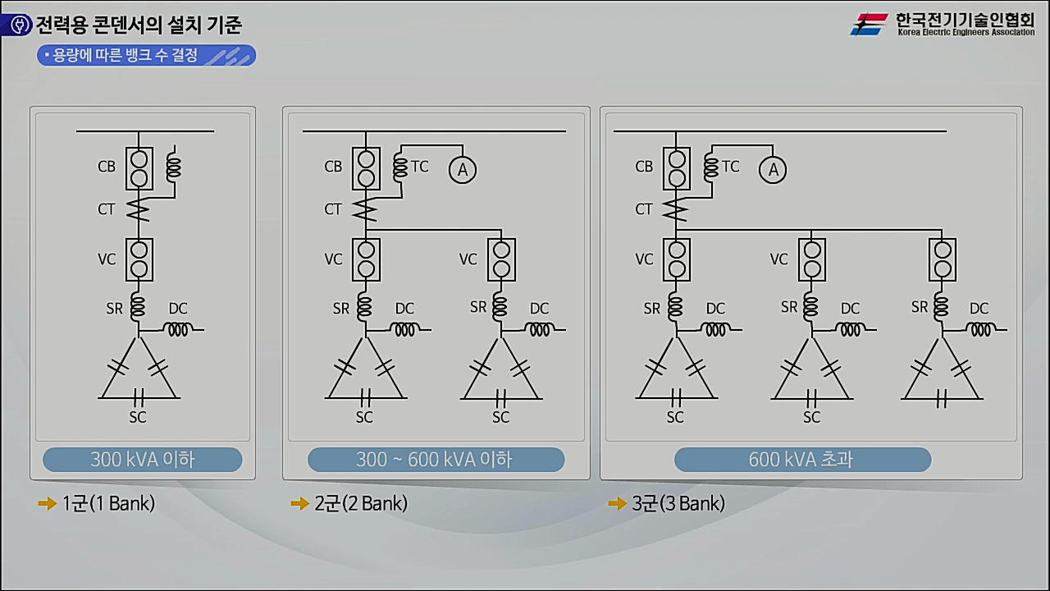This screenshot has height=591, width=1050.
Task: Click the slide title '전력용 콘덴서의 설치 기준'
Action: click(x=139, y=25)
